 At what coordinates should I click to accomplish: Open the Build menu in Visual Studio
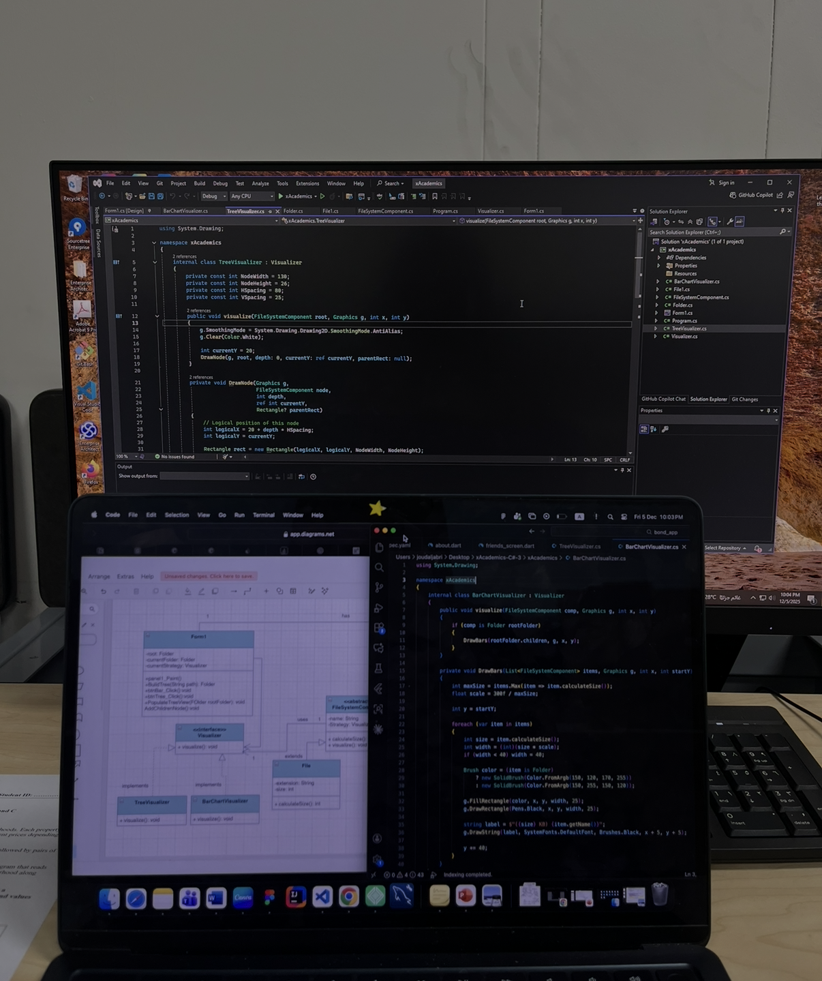[x=199, y=183]
